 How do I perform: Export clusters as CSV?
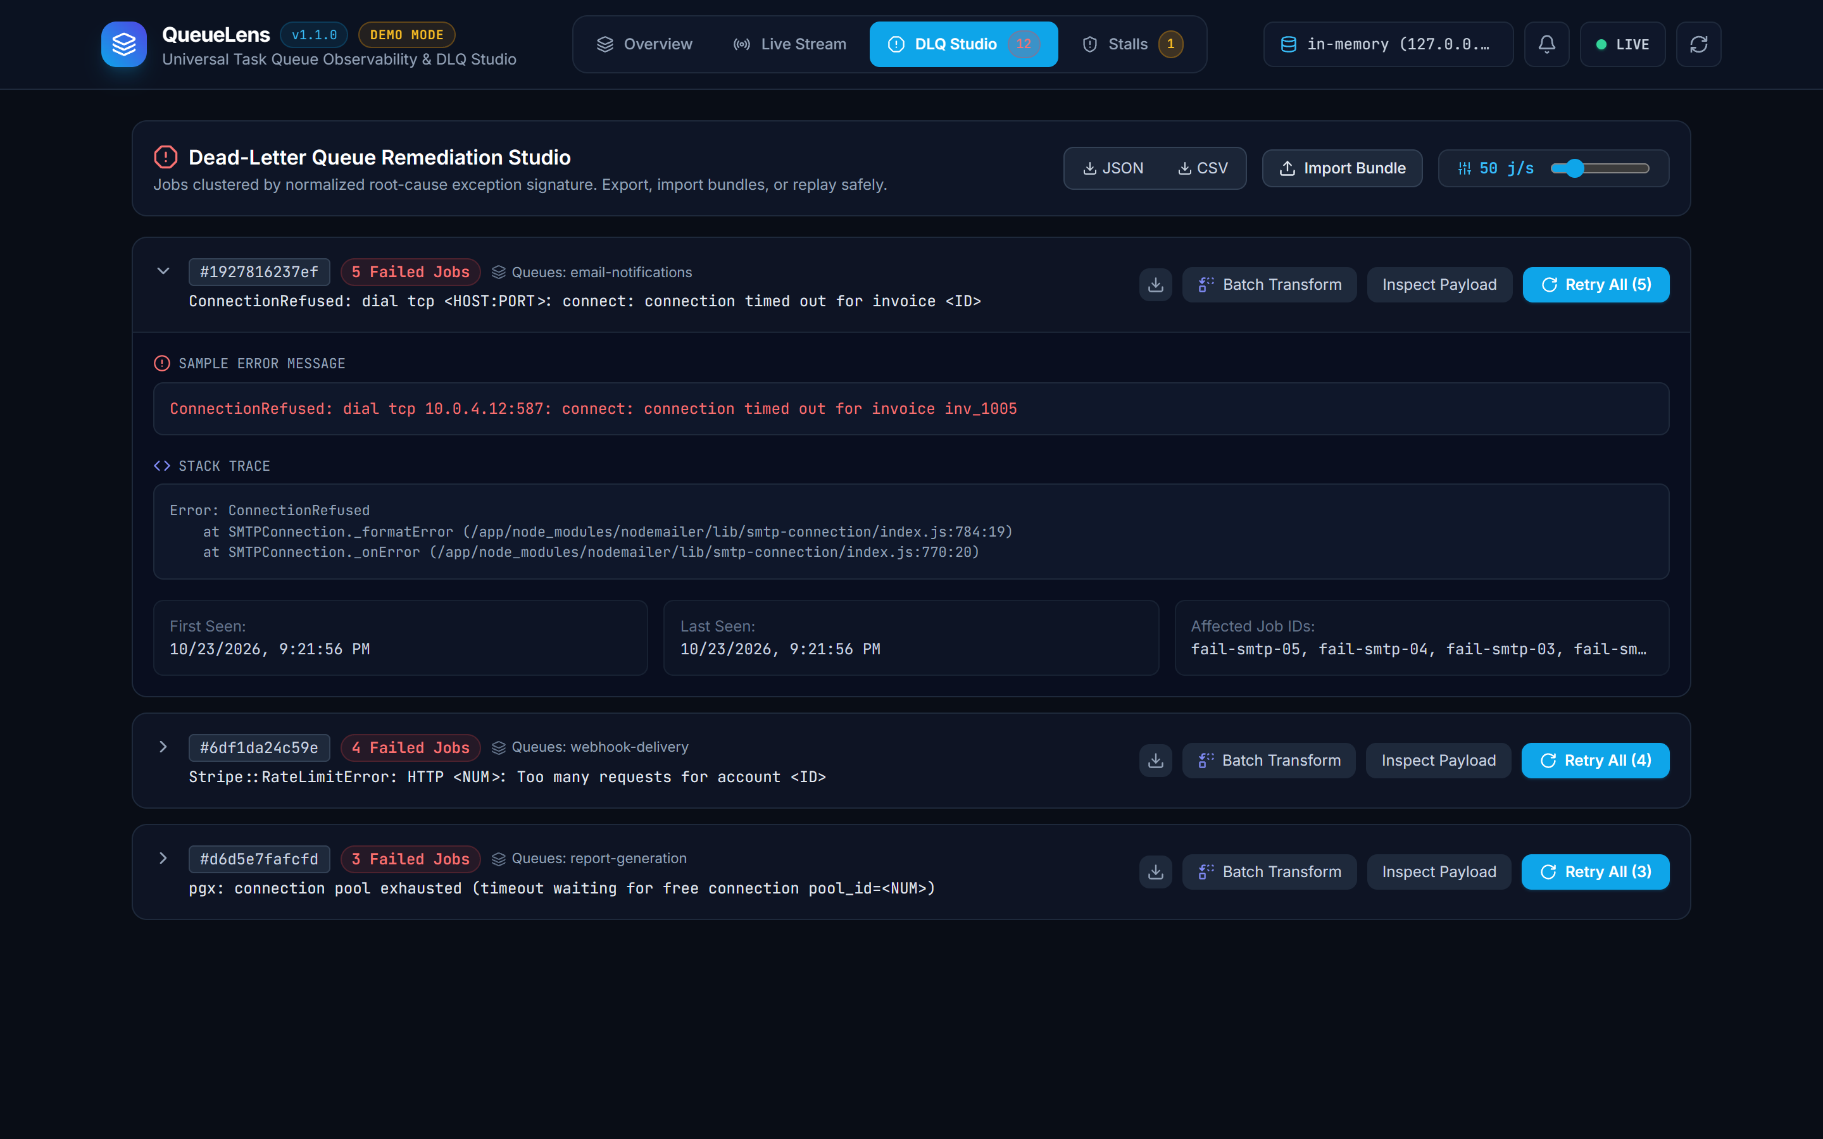pyautogui.click(x=1202, y=168)
